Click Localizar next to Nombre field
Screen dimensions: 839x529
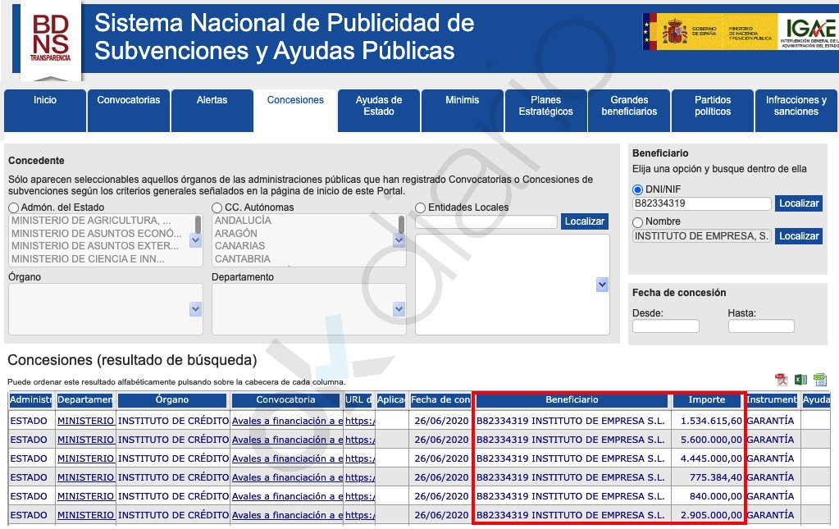click(x=798, y=236)
